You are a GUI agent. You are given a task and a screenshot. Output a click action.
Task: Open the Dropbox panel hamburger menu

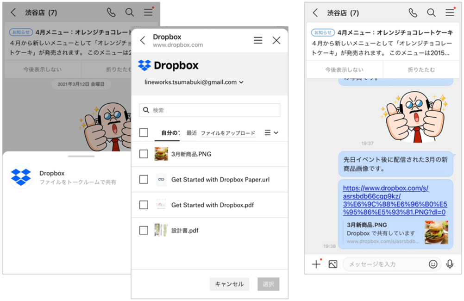[x=258, y=41]
